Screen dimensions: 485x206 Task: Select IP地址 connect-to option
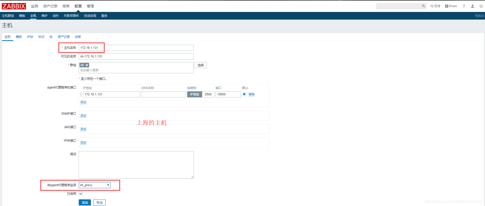tap(195, 94)
